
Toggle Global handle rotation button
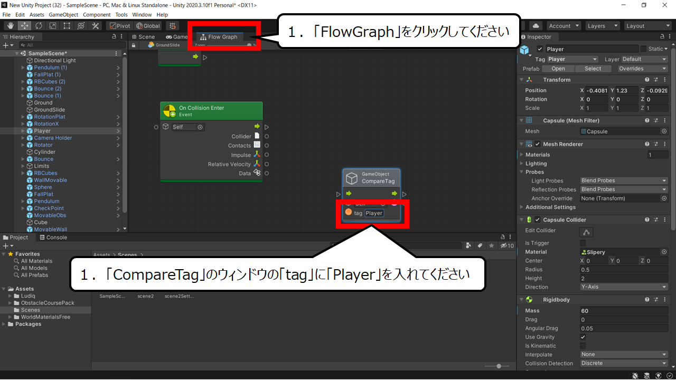pyautogui.click(x=148, y=26)
